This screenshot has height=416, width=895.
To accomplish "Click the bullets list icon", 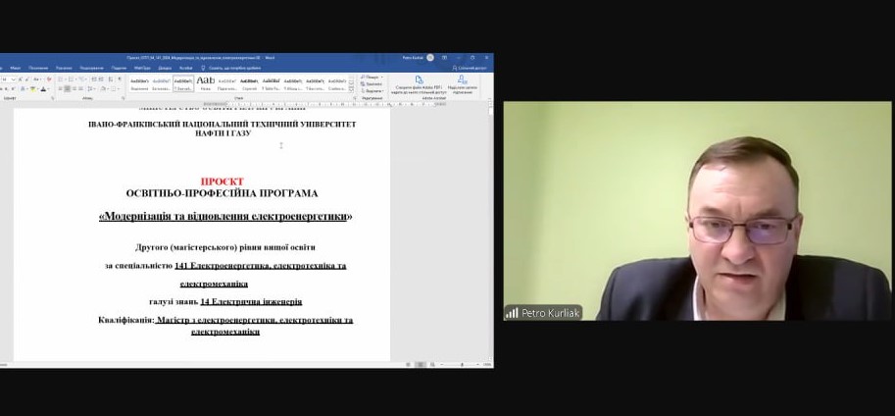I will pyautogui.click(x=62, y=78).
